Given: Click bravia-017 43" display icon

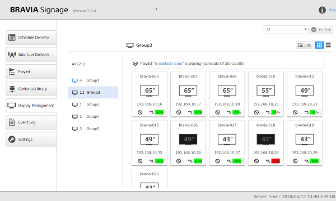Looking at the screenshot, I should 227,140.
